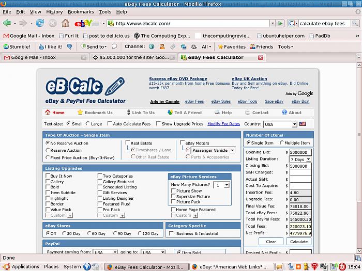Select the globe channel icon

click(x=152, y=46)
